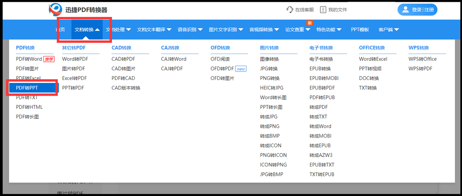Open 我的文件 document icon
Image resolution: width=462 pixels, height=196 pixels.
(323, 10)
